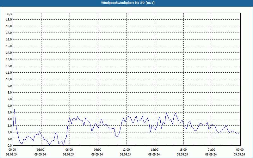Click the 'm/s' unit label on the y-axis
The image size is (253, 158).
click(x=9, y=14)
